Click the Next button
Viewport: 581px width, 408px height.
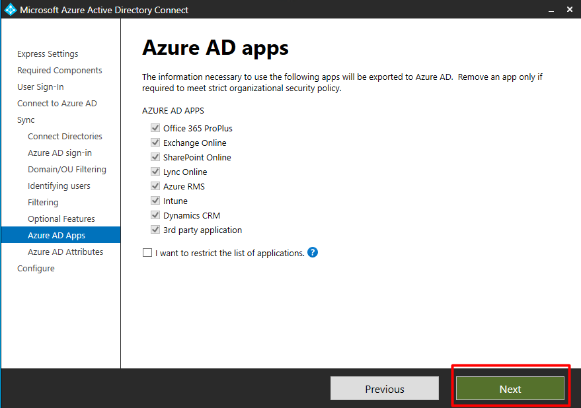pyautogui.click(x=510, y=388)
